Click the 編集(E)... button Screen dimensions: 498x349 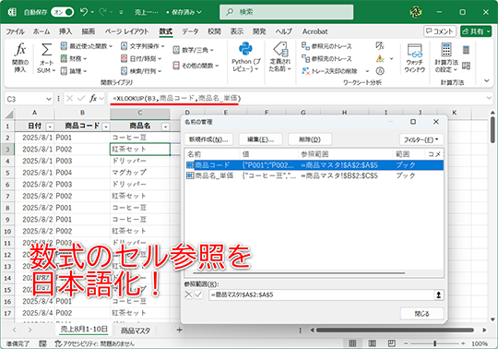click(x=260, y=139)
